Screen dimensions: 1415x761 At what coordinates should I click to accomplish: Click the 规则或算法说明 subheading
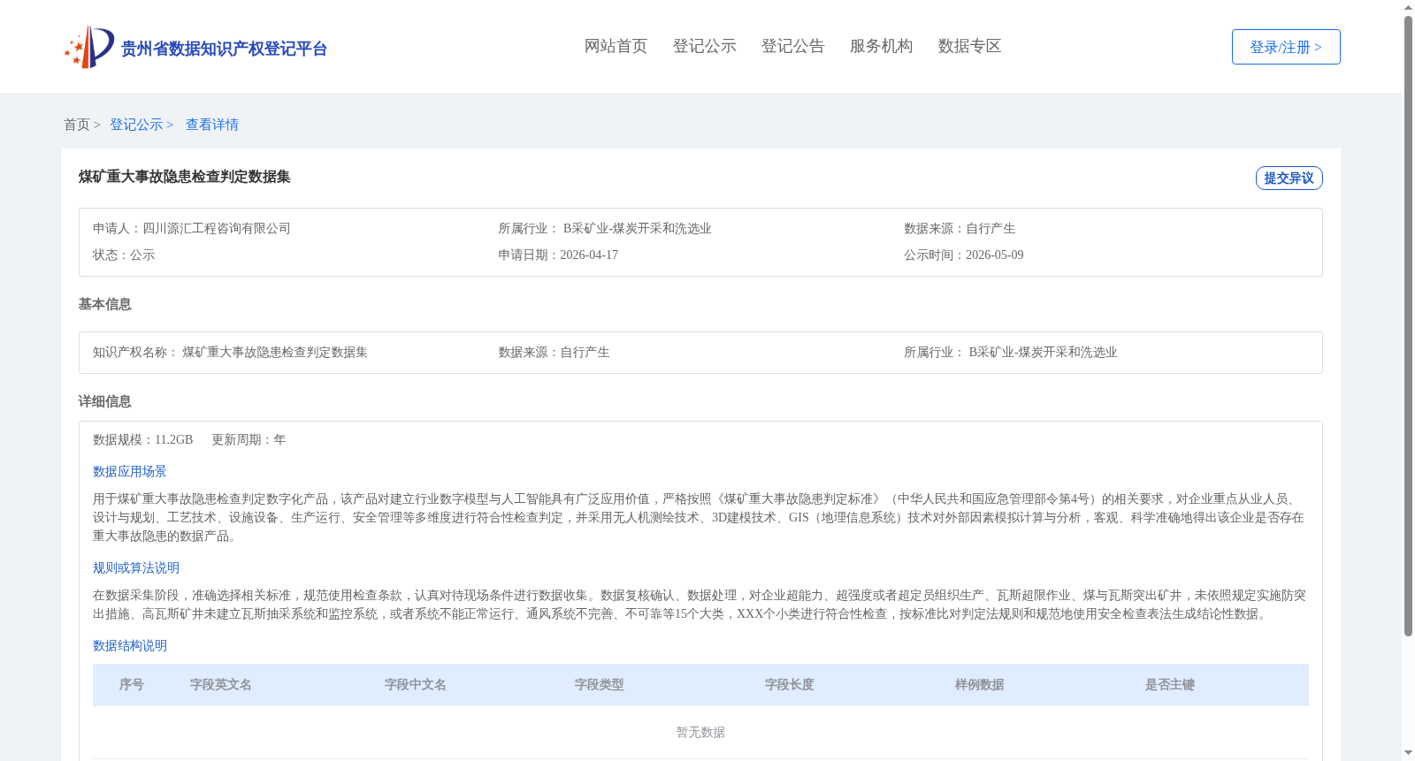point(136,567)
